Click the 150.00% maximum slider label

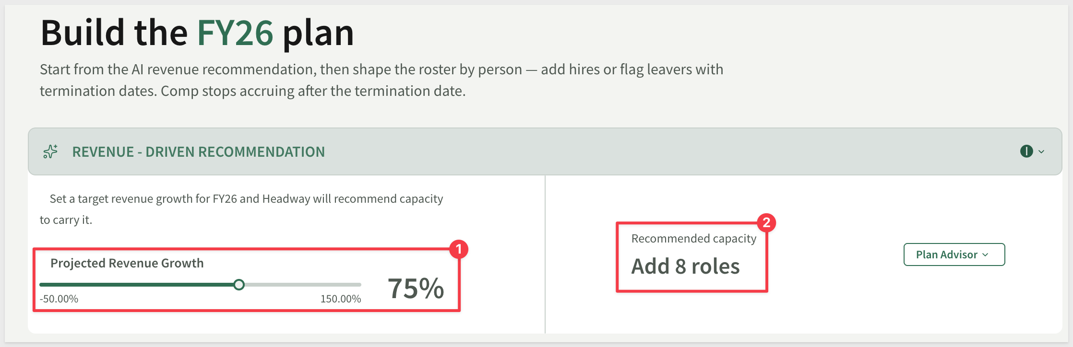tap(341, 299)
